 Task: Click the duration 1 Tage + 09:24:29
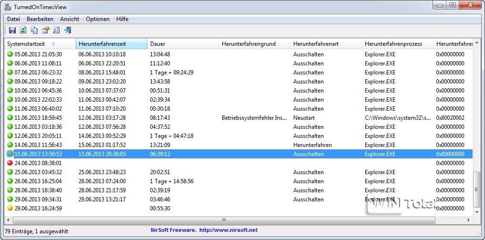pyautogui.click(x=172, y=73)
